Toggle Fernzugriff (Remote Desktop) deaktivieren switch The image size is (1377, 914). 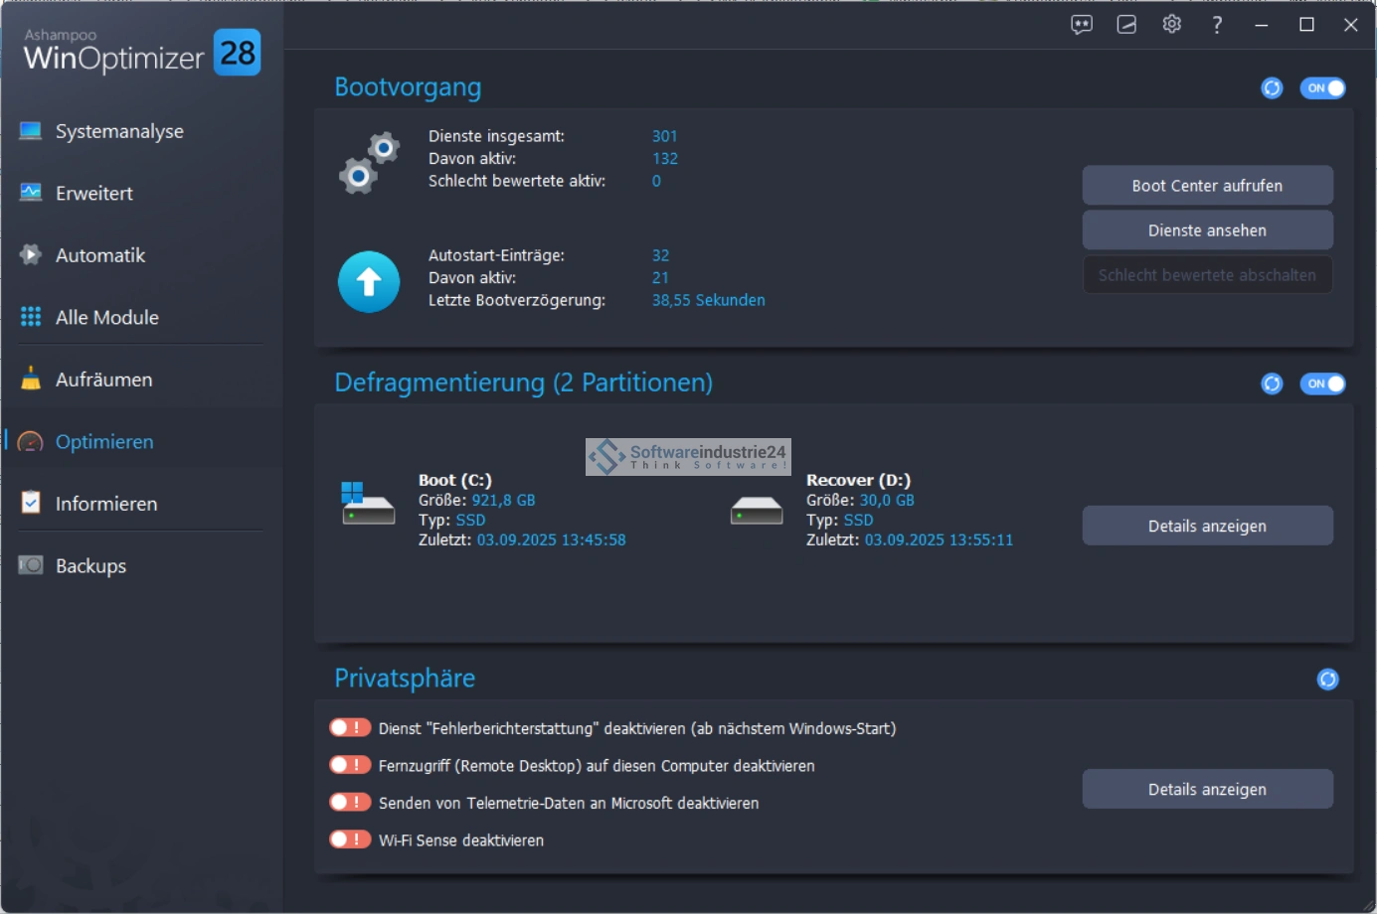[350, 765]
